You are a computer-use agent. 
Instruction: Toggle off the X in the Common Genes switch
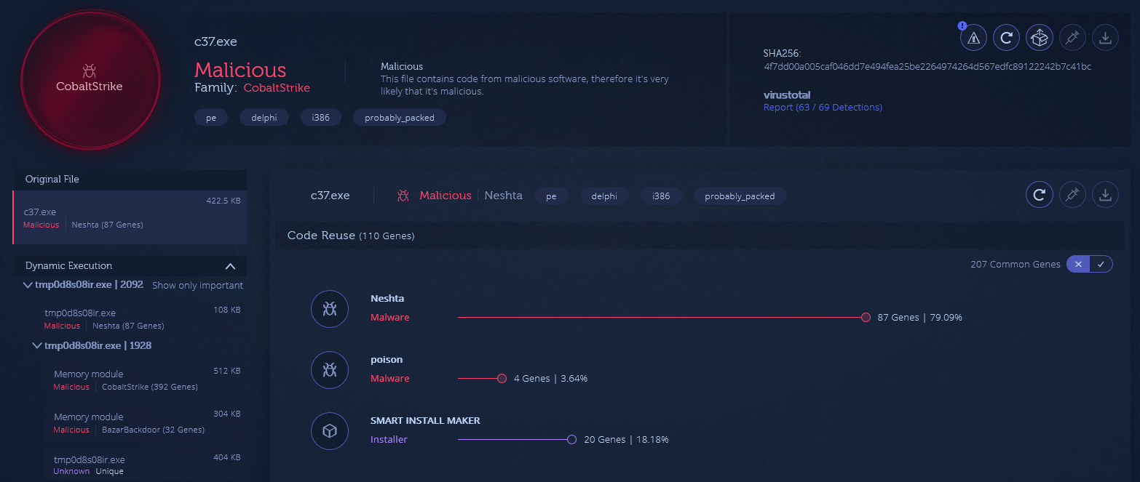(x=1078, y=264)
